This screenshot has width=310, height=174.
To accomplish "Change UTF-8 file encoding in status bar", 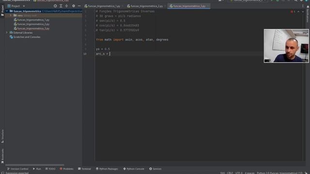I will [x=239, y=173].
